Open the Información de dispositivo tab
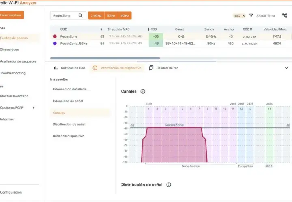This screenshot has width=292, height=202. 117,68
